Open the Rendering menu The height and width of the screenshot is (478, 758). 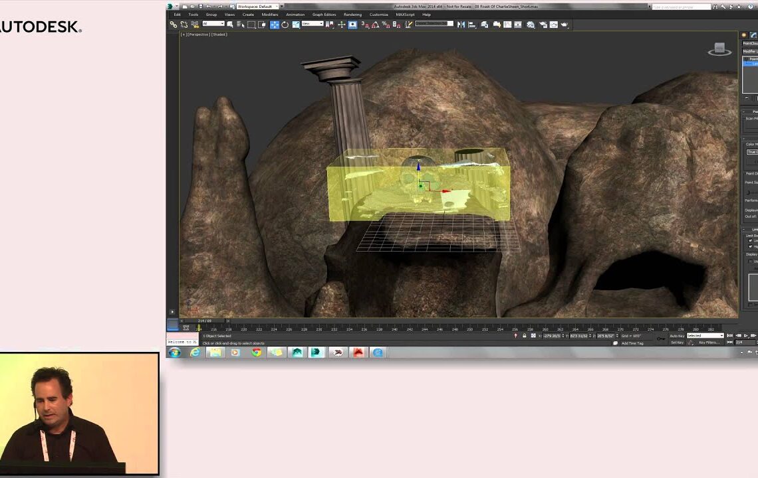pyautogui.click(x=352, y=14)
